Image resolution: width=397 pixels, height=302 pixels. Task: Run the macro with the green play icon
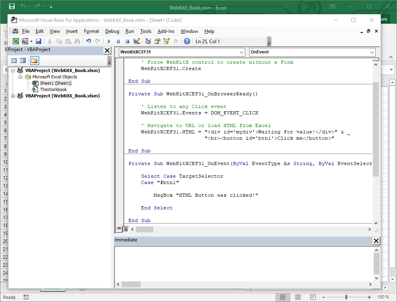coord(109,41)
